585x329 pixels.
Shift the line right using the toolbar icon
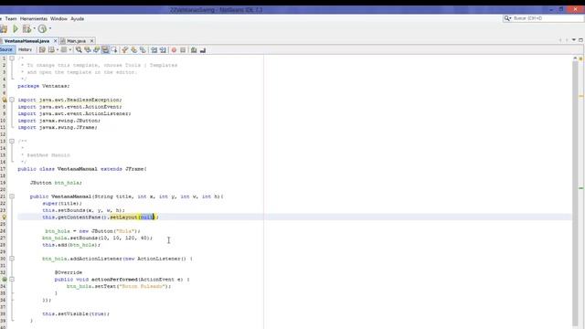[163, 50]
